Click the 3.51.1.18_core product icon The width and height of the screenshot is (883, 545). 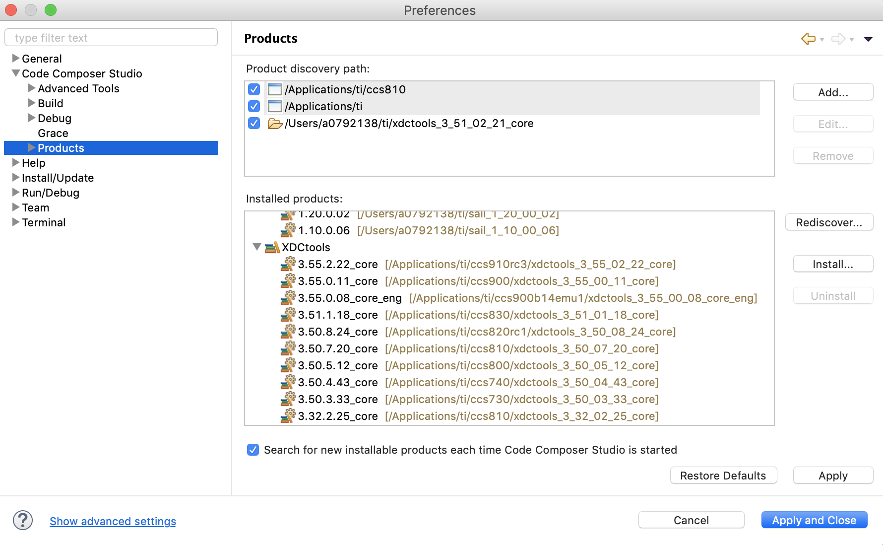coord(288,315)
